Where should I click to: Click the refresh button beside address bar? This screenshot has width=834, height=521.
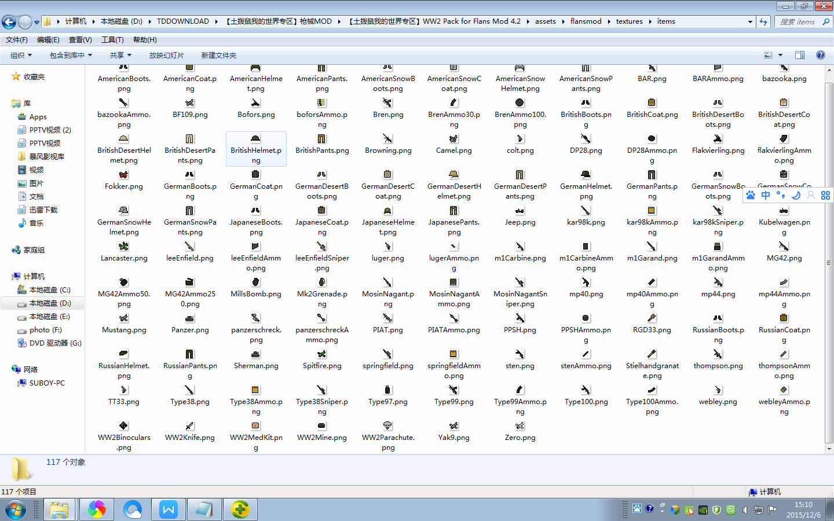coord(763,21)
